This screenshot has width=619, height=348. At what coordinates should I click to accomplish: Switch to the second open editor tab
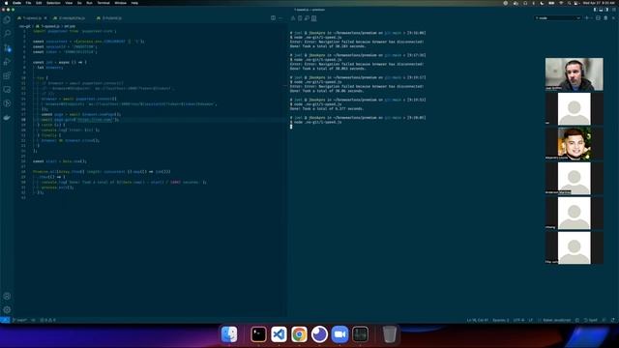tap(71, 18)
